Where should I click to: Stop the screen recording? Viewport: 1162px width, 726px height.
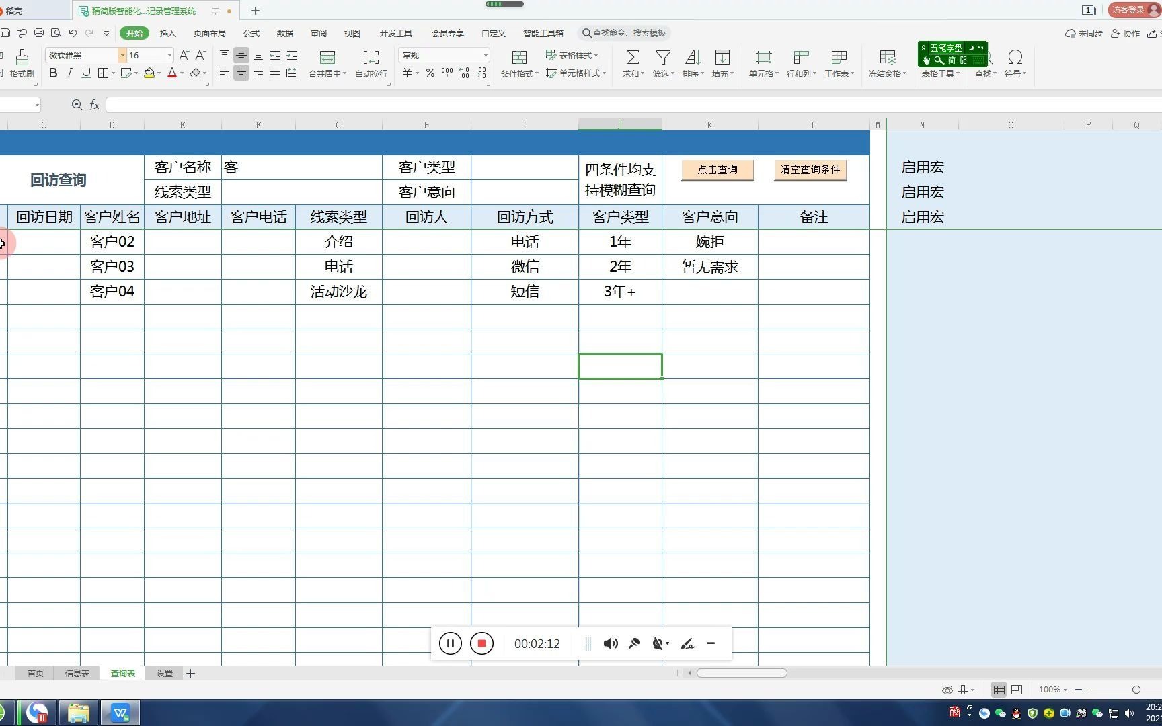coord(481,643)
